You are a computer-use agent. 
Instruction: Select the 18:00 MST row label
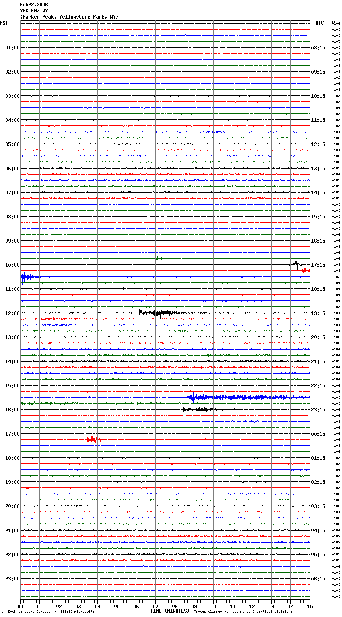click(12, 458)
